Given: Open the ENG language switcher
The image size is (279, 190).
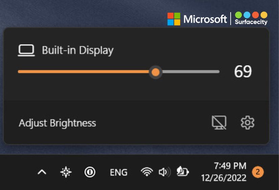Looking at the screenshot, I should pyautogui.click(x=119, y=172).
